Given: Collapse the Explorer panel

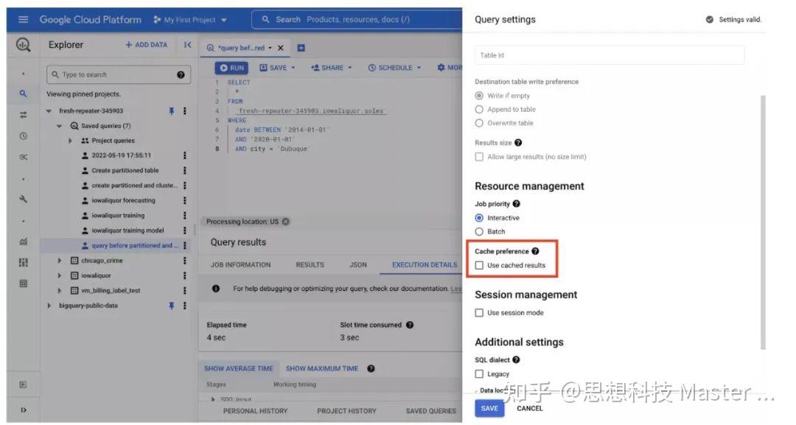Looking at the screenshot, I should 187,45.
